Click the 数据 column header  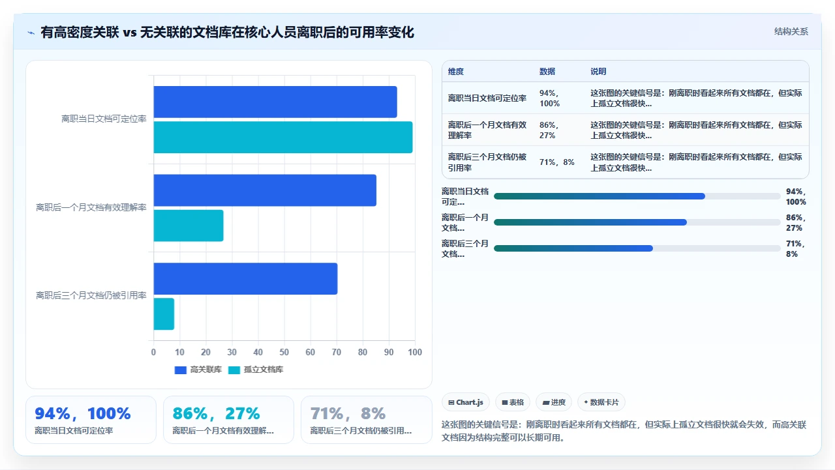coord(547,72)
